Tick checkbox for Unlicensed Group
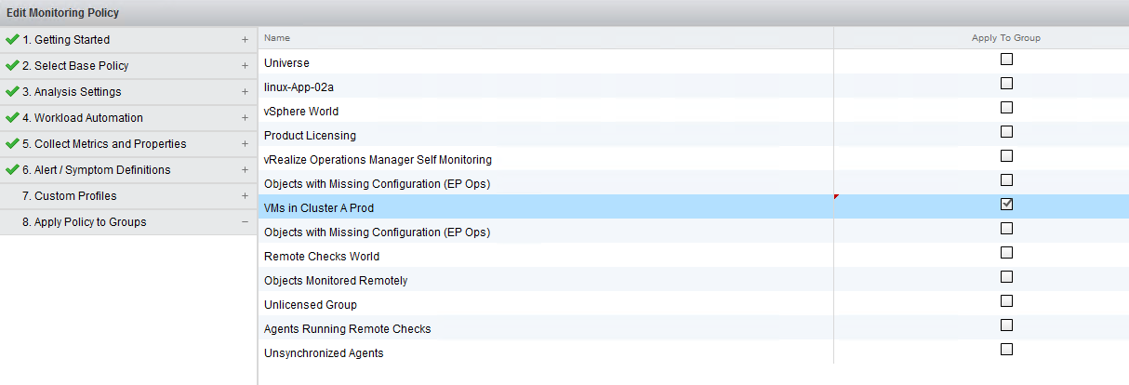This screenshot has height=385, width=1129. [x=1006, y=301]
